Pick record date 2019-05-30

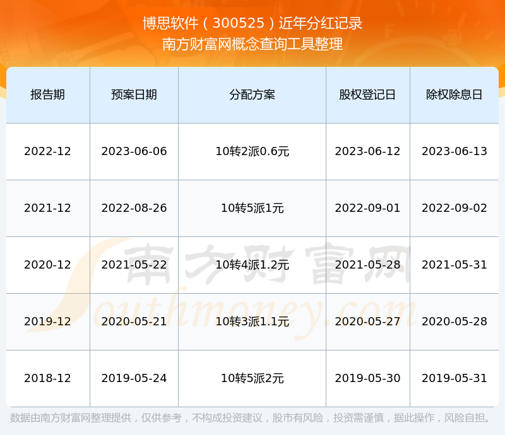click(x=367, y=378)
